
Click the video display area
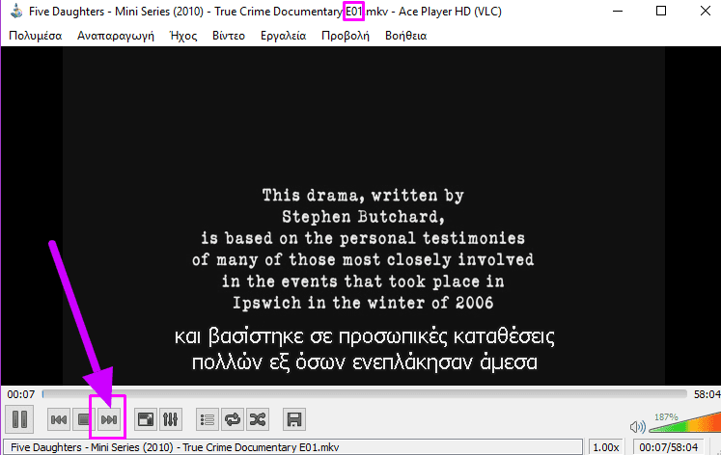coord(363,216)
